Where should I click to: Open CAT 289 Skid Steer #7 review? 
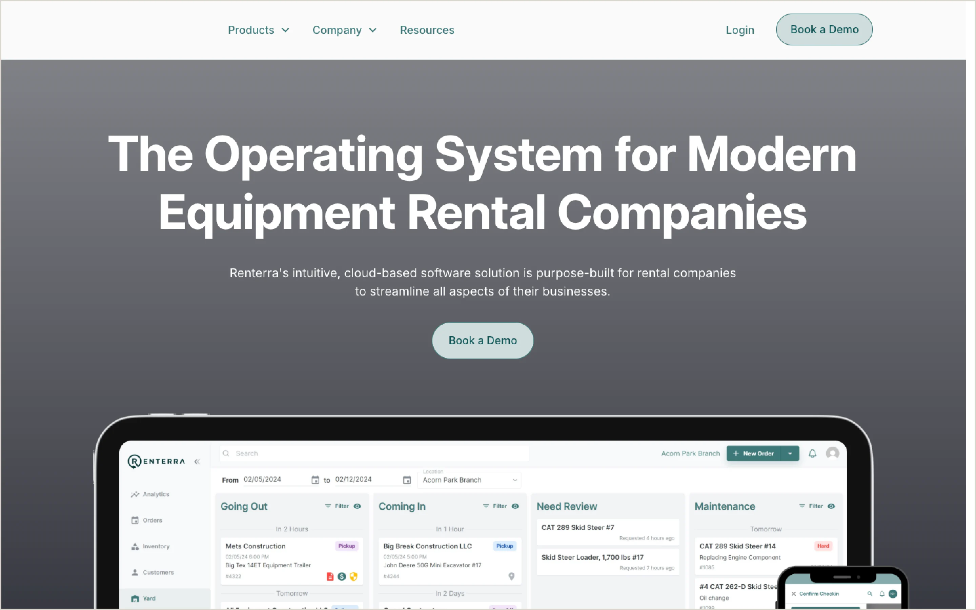pyautogui.click(x=608, y=532)
